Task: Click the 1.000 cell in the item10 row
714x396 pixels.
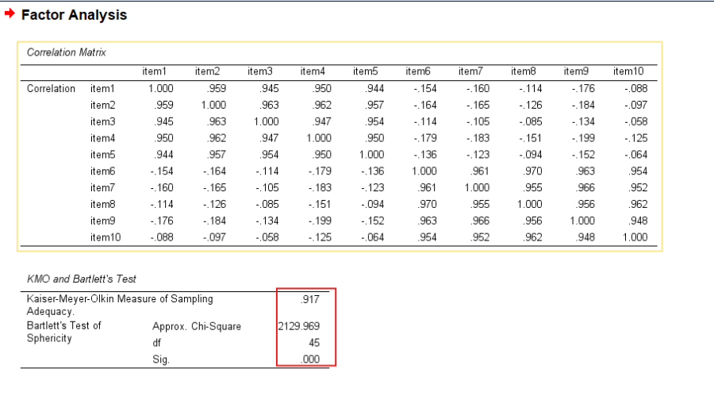Action: coord(635,237)
